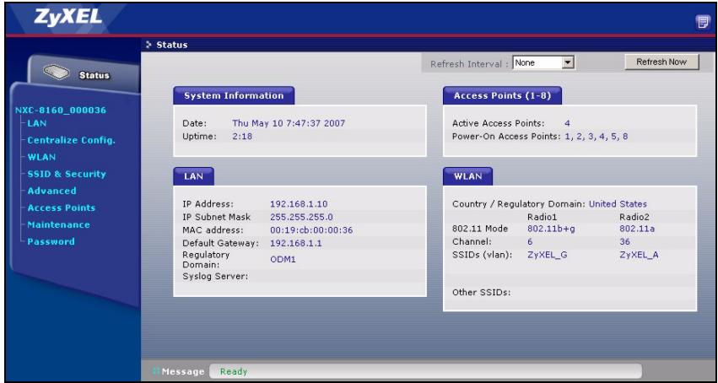Open the LAN menu item

36,123
